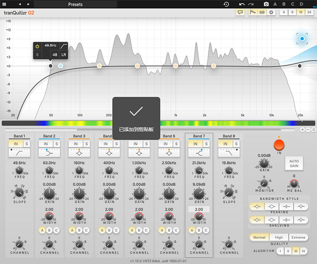317x264 pixels.
Task: Select the Band 7 blue node in graph
Action: pos(302,39)
